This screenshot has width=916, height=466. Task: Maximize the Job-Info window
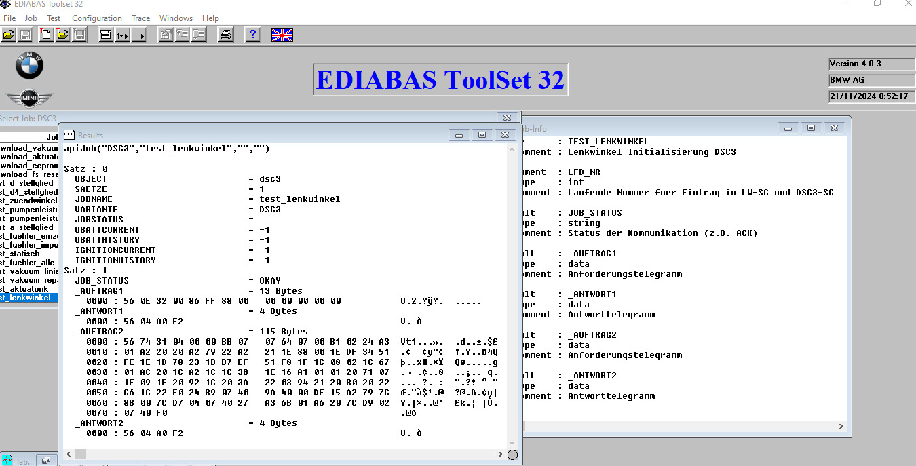click(811, 128)
